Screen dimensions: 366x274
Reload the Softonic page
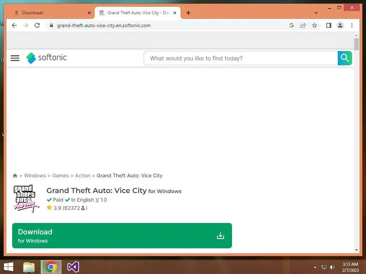37,25
